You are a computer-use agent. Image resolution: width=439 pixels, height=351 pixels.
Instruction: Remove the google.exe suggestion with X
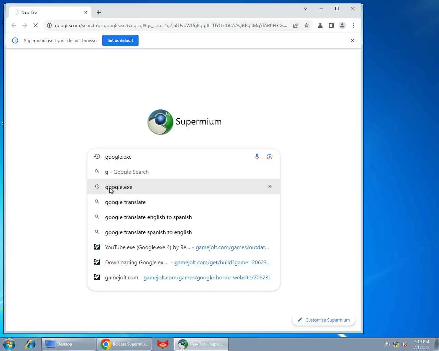270,186
